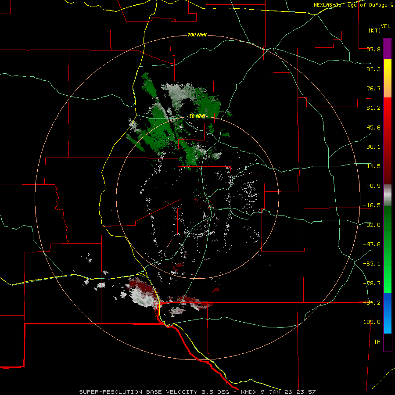Click the TH legend label
Viewport: 395px width, 395px height.
(x=377, y=341)
